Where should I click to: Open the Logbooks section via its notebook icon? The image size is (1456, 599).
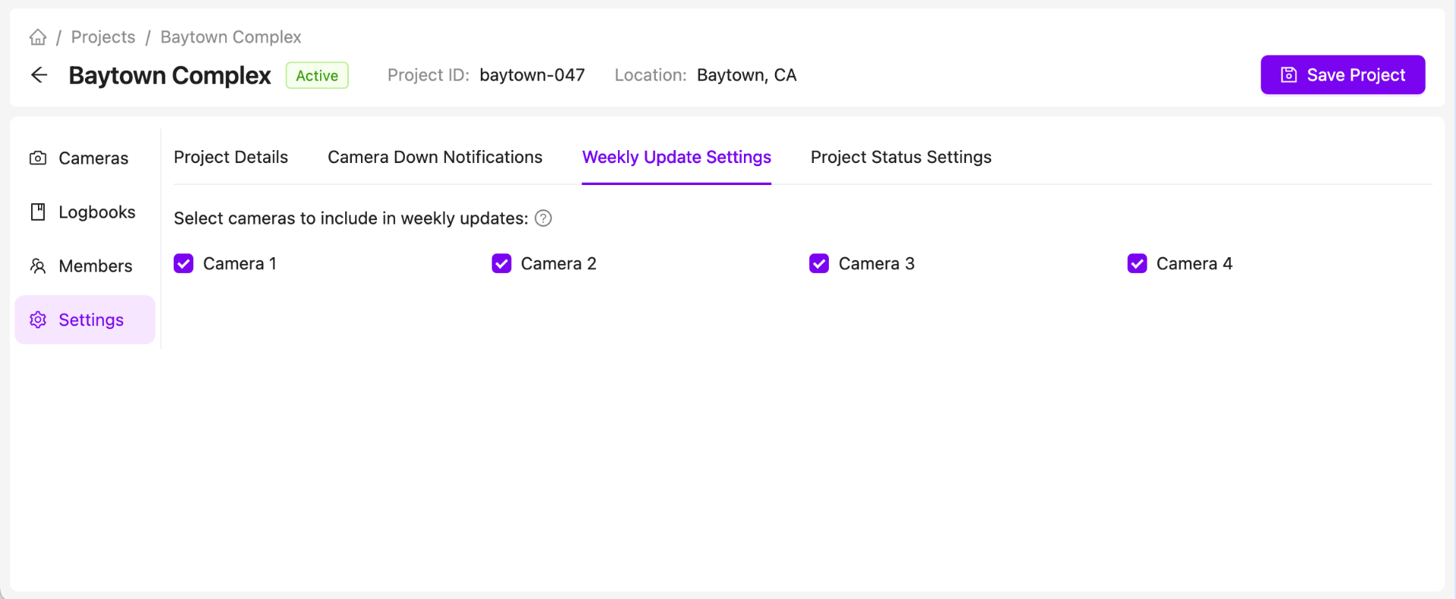38,212
